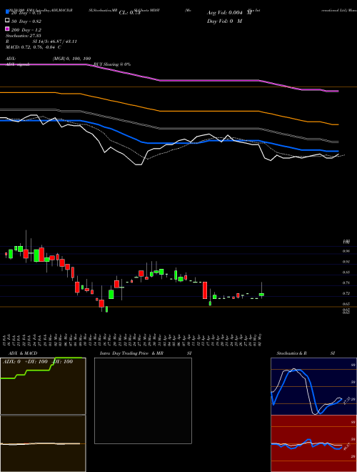Select the '50 Day = 0.82' legend text
Viewport: 357px width, 472px height.
point(26,21)
